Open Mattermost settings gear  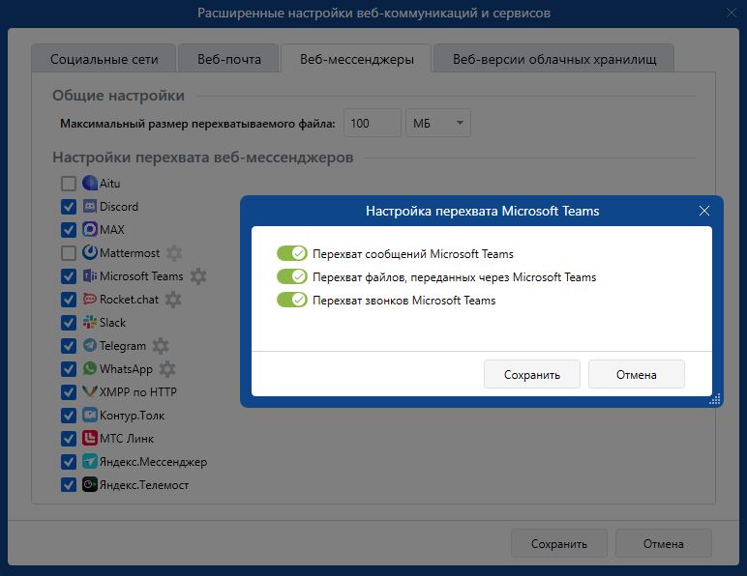174,253
